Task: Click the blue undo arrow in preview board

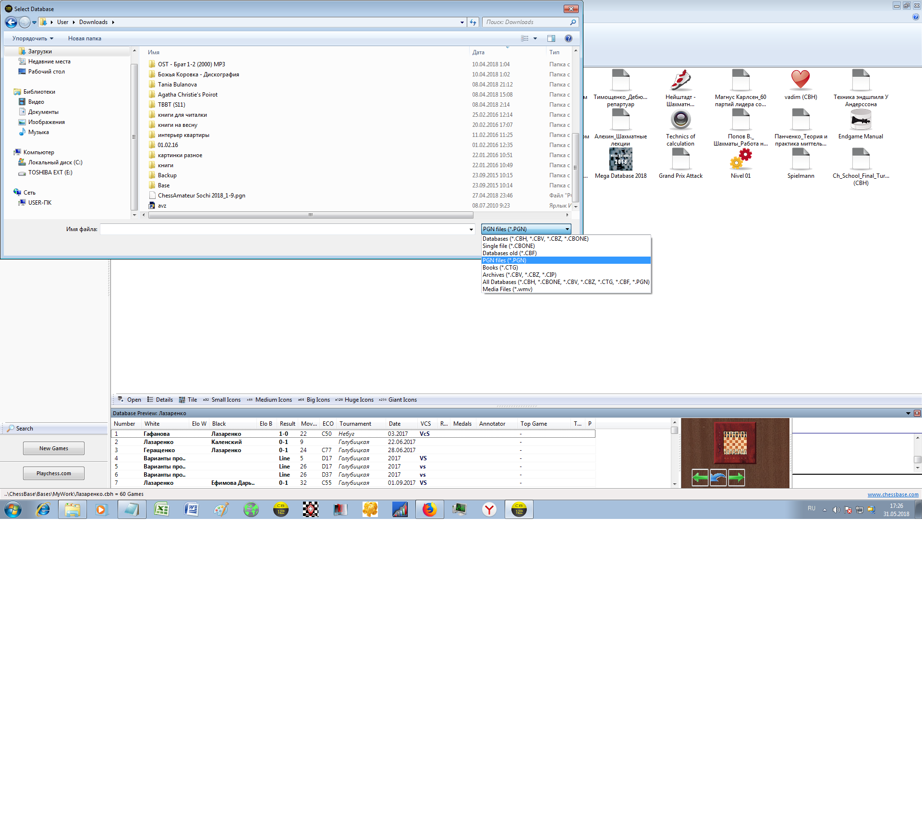Action: (x=718, y=478)
